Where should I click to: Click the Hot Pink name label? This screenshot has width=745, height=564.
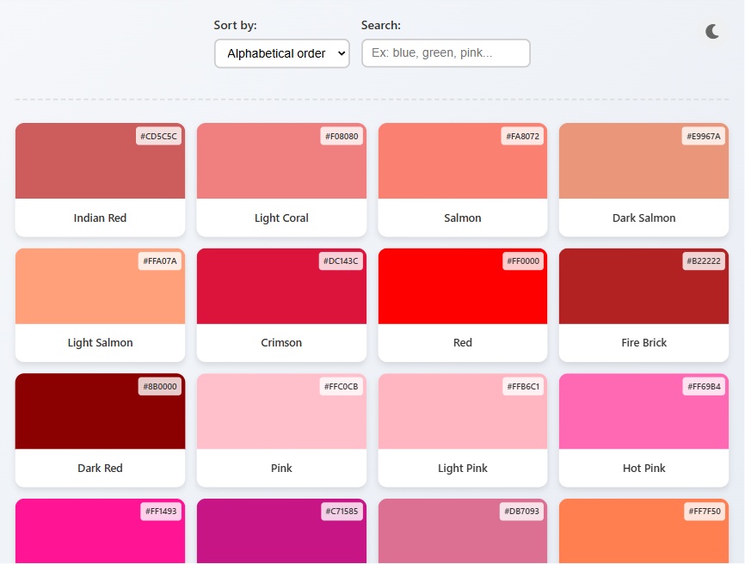tap(643, 468)
